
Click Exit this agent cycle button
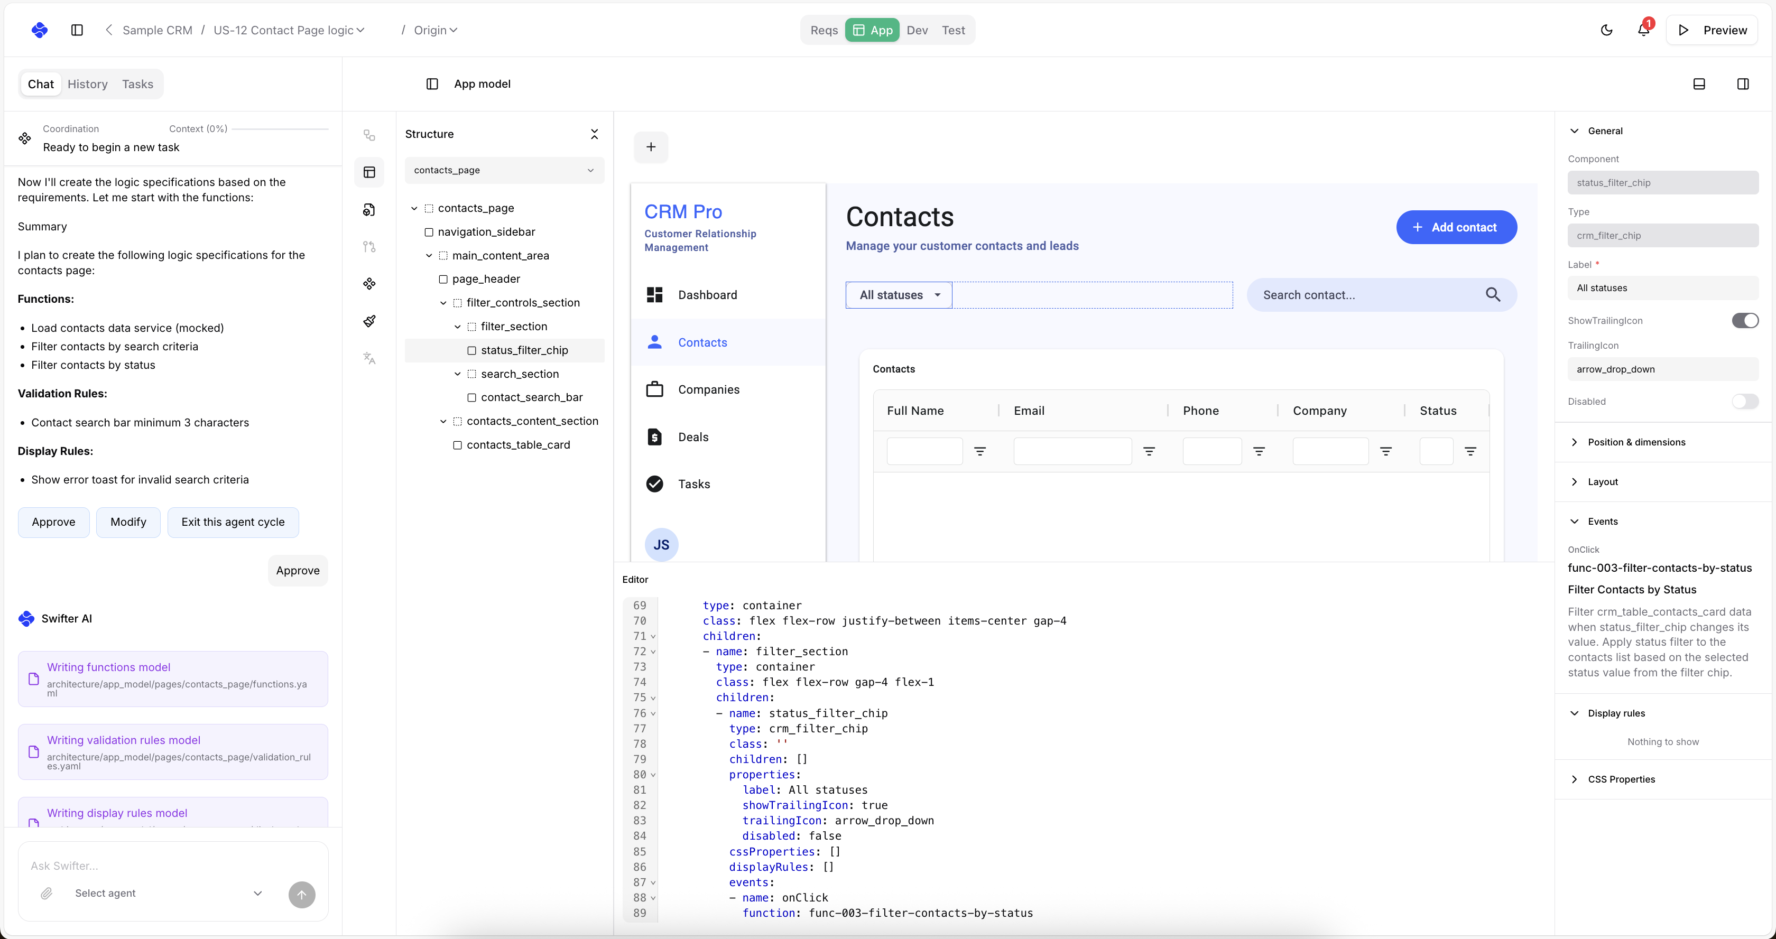click(x=233, y=522)
